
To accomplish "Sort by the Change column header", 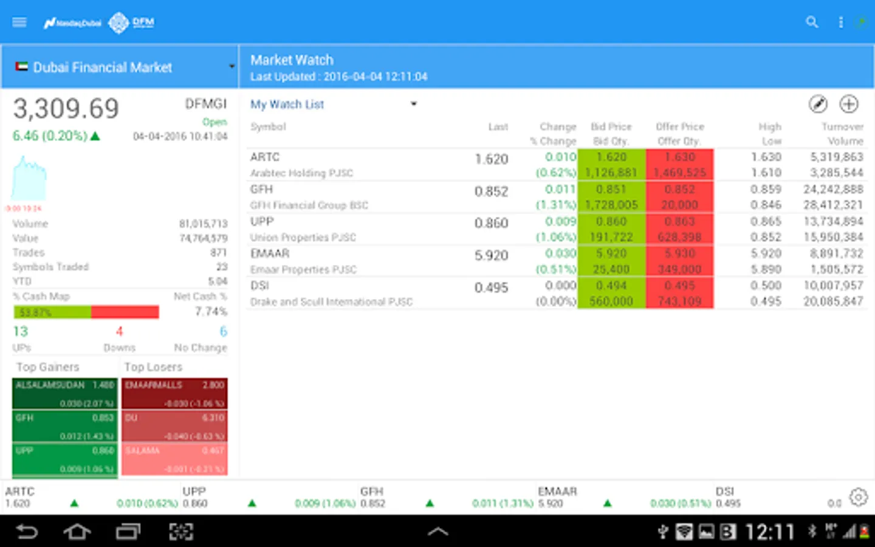I will 558,127.
